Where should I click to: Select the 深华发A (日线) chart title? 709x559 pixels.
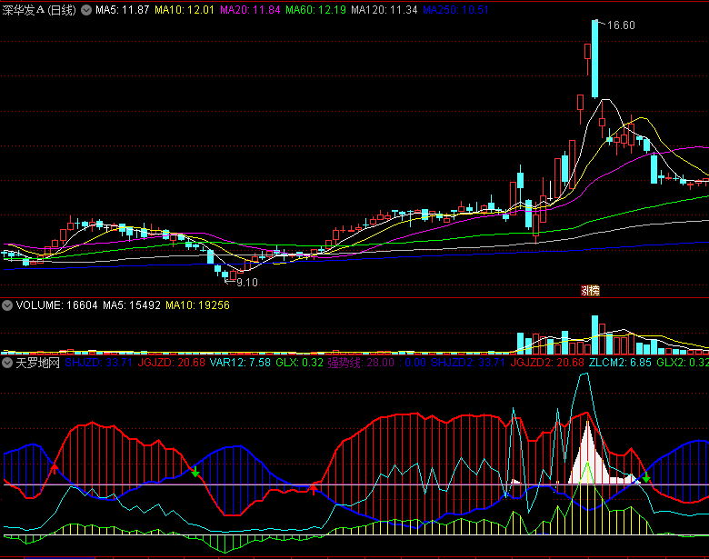pyautogui.click(x=39, y=10)
